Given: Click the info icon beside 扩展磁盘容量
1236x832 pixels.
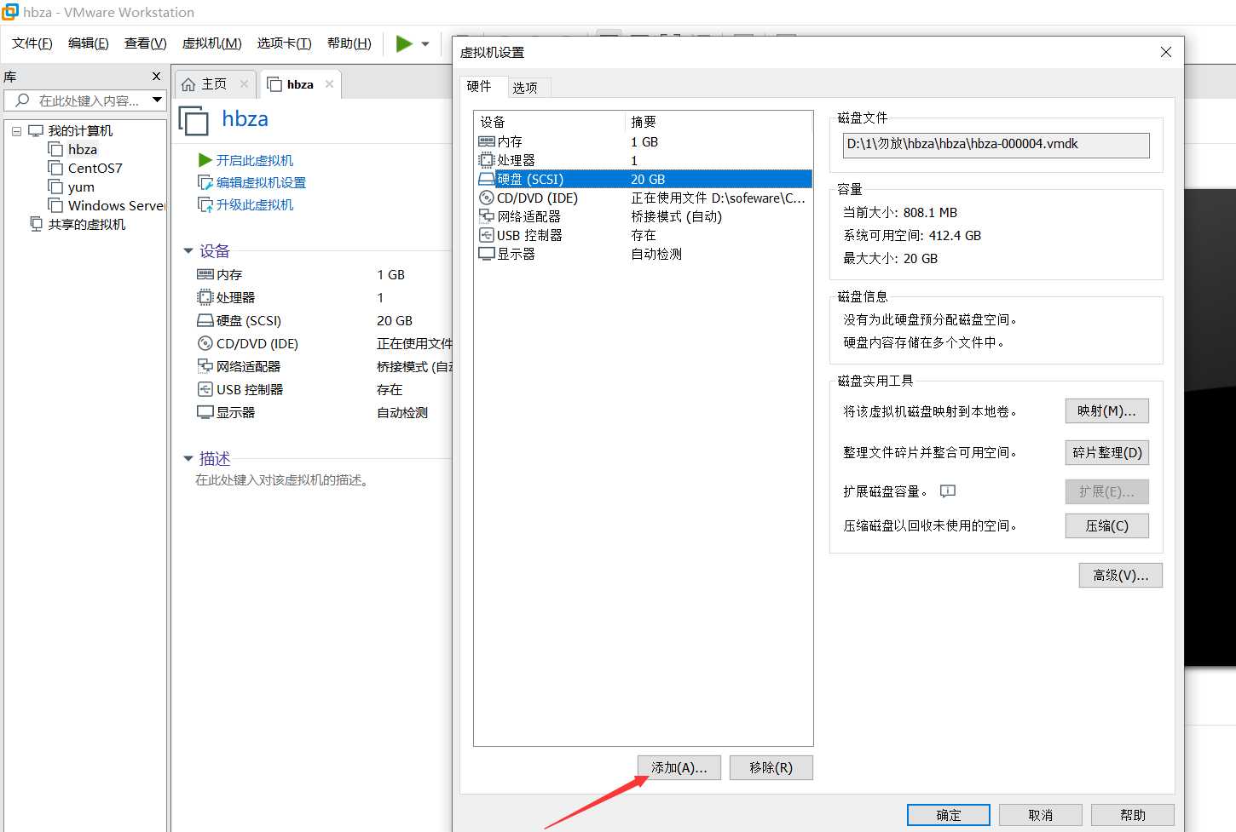Looking at the screenshot, I should (x=947, y=491).
